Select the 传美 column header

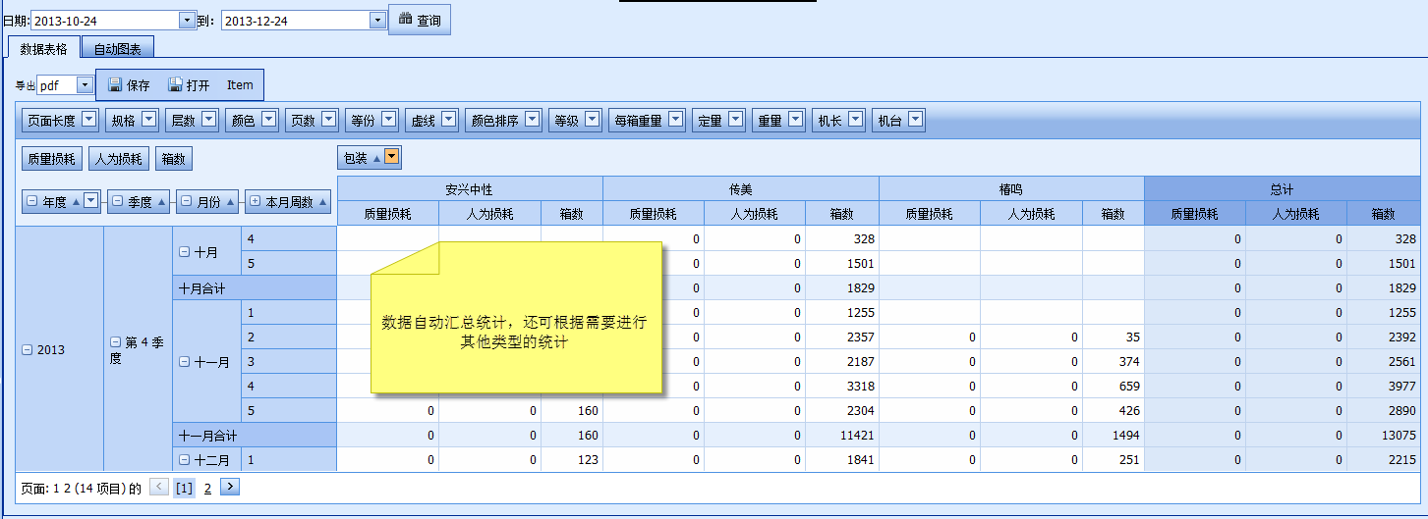click(741, 188)
